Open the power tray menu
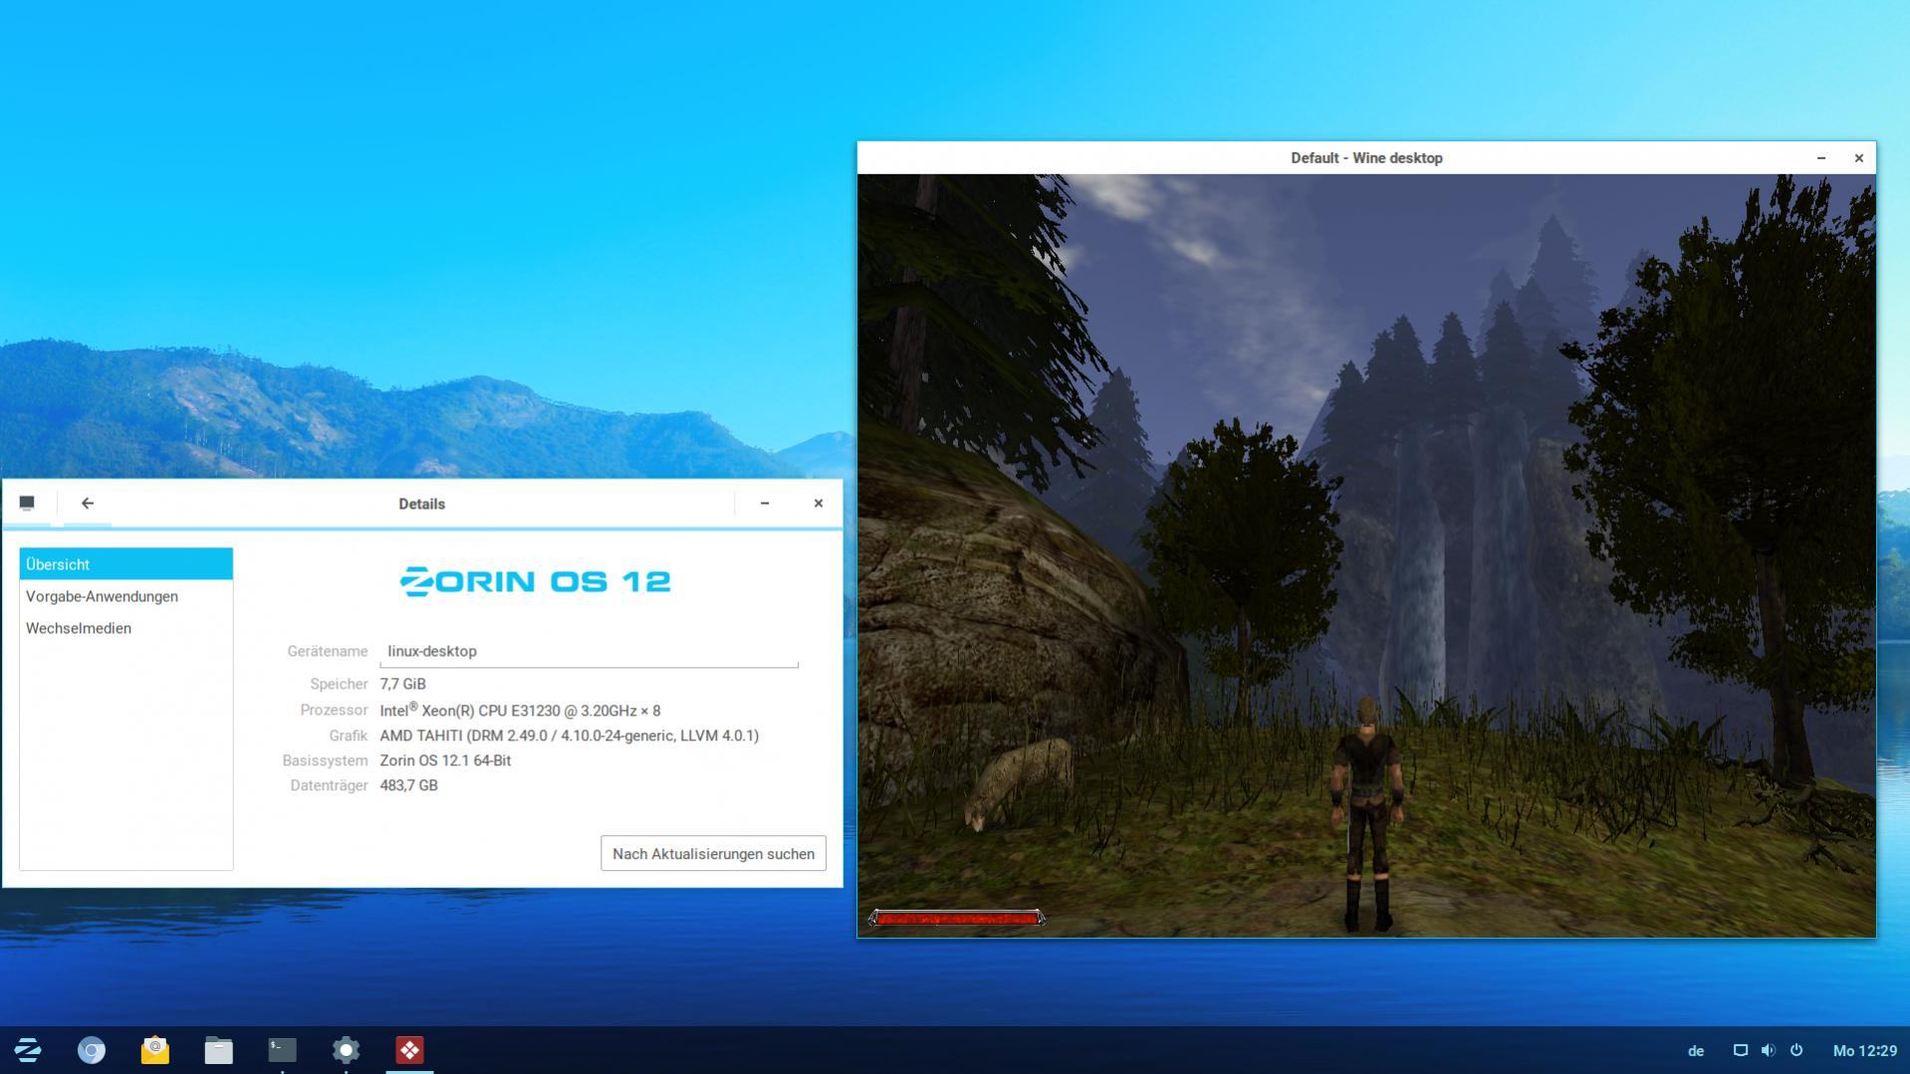1910x1074 pixels. (1796, 1050)
